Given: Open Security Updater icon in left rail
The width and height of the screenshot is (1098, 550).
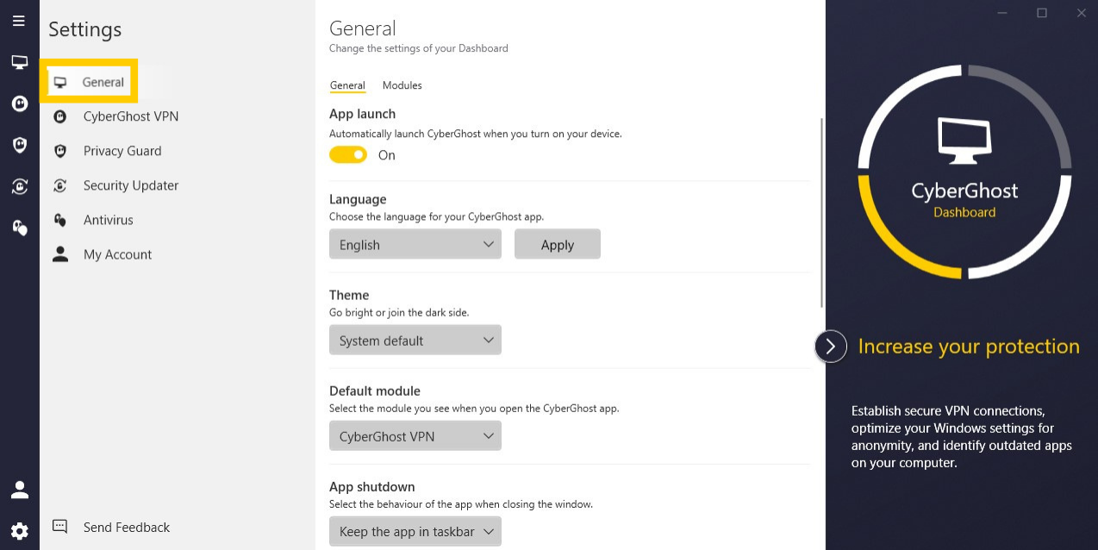Looking at the screenshot, I should 19,186.
